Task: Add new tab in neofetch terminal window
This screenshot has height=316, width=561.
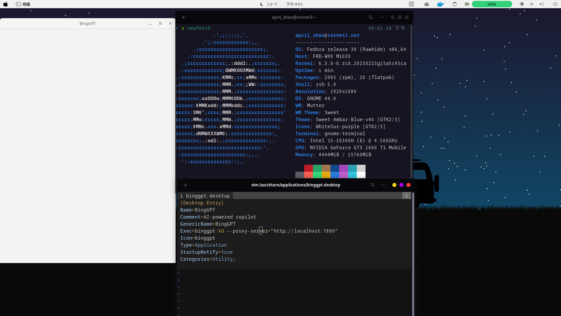Action: coord(183,17)
